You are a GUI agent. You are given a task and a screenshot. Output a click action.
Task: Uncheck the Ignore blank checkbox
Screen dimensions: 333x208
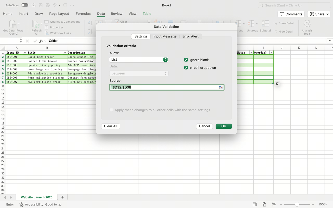[186, 60]
